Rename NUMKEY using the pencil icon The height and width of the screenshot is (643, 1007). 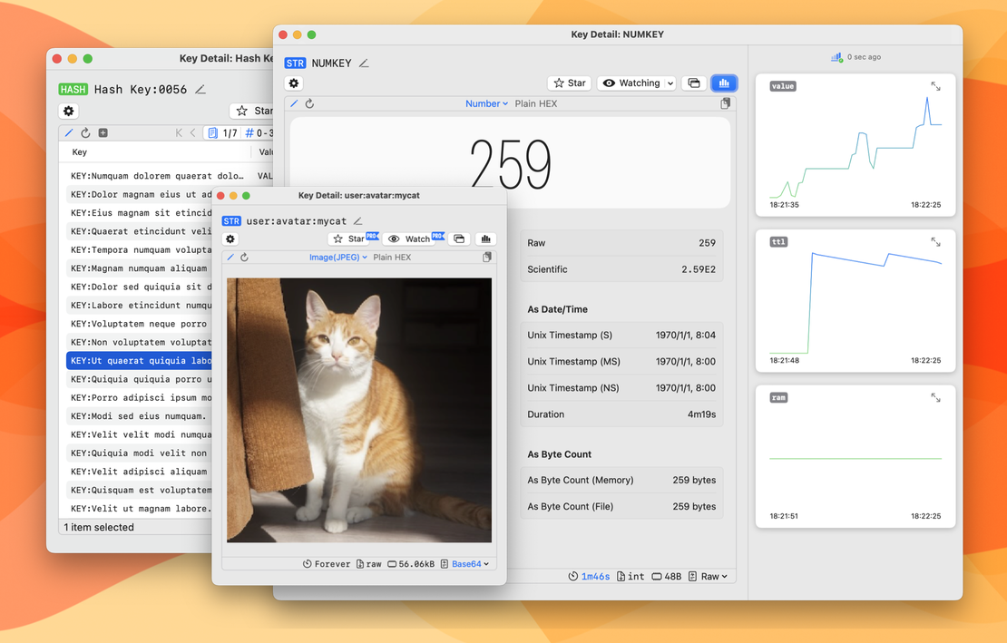(x=363, y=63)
